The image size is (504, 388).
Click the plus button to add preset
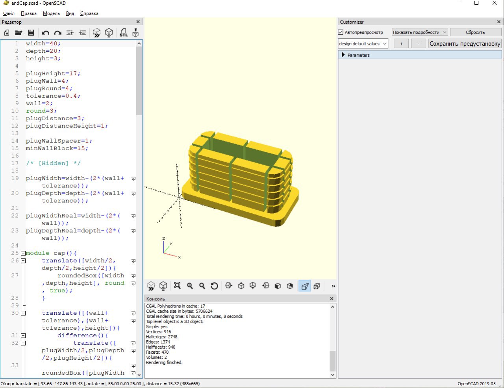401,44
